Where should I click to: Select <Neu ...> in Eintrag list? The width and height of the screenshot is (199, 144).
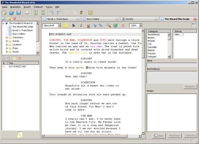point(179,35)
